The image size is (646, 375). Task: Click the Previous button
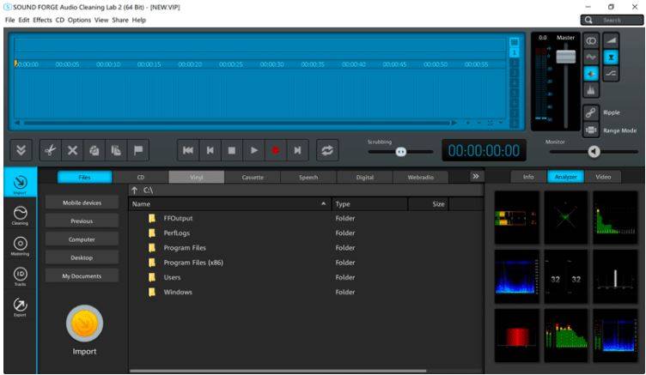(82, 221)
